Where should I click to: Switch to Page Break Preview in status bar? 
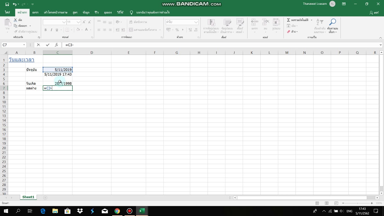pyautogui.click(x=336, y=203)
